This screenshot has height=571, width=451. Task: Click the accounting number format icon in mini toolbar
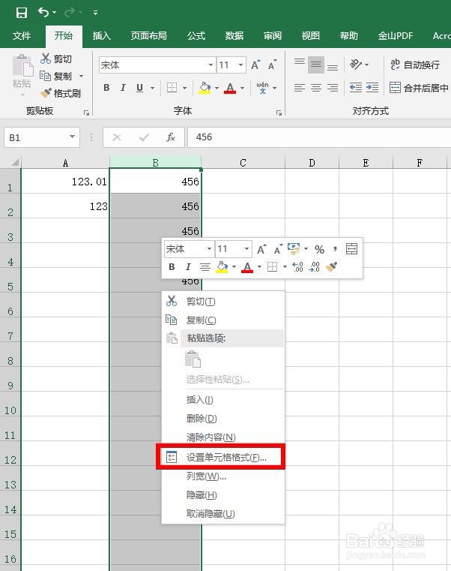pyautogui.click(x=294, y=249)
